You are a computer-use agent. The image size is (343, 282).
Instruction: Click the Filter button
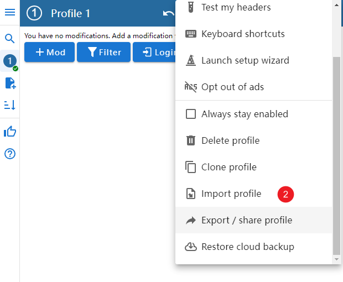pyautogui.click(x=104, y=53)
